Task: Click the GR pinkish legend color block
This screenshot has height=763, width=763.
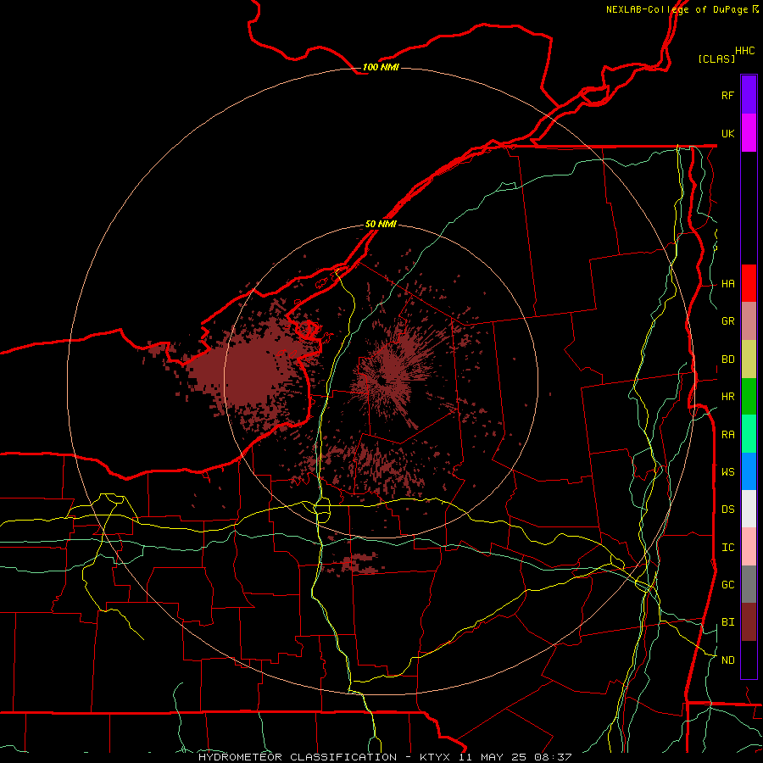Action: [749, 320]
